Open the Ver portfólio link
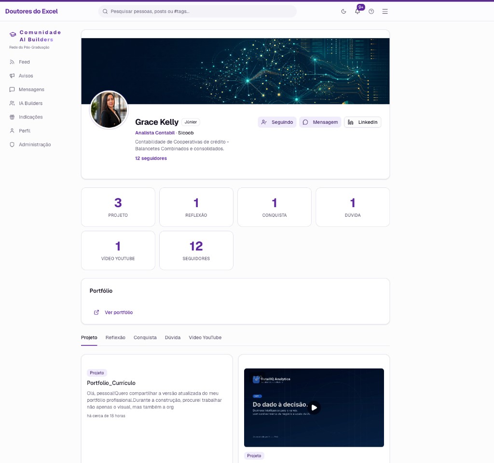Viewport: 494px width, 463px height. point(119,313)
